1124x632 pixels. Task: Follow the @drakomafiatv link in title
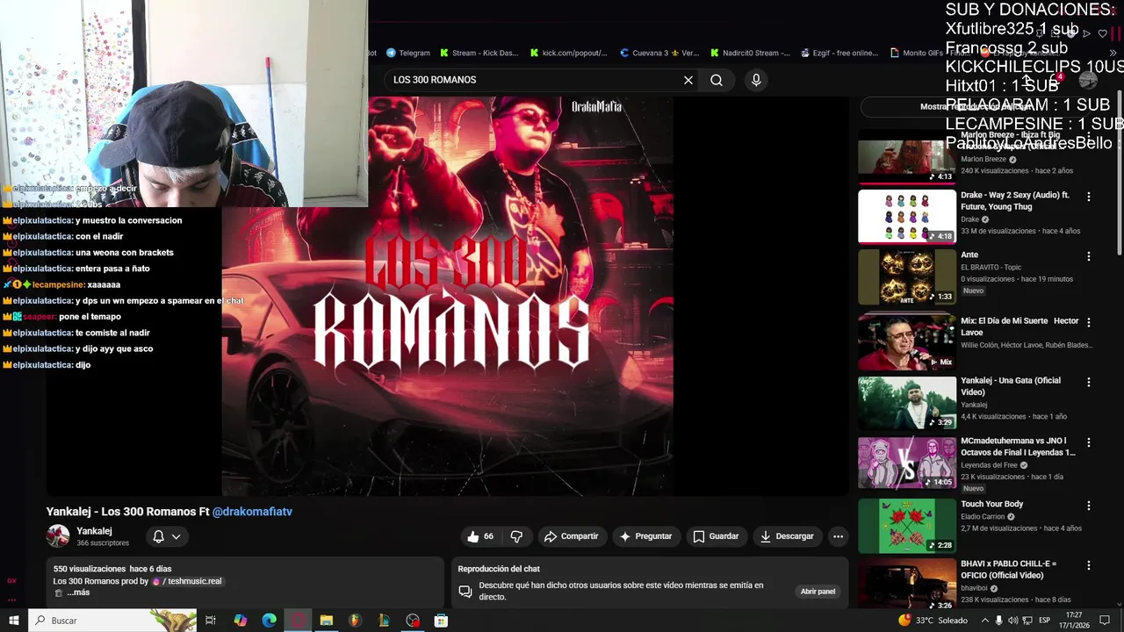click(x=252, y=512)
